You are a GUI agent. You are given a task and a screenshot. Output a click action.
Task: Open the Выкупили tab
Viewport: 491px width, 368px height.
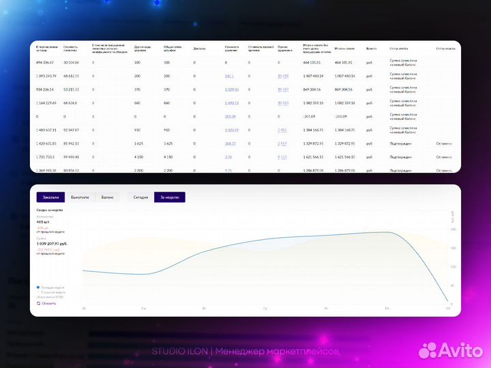pyautogui.click(x=80, y=197)
